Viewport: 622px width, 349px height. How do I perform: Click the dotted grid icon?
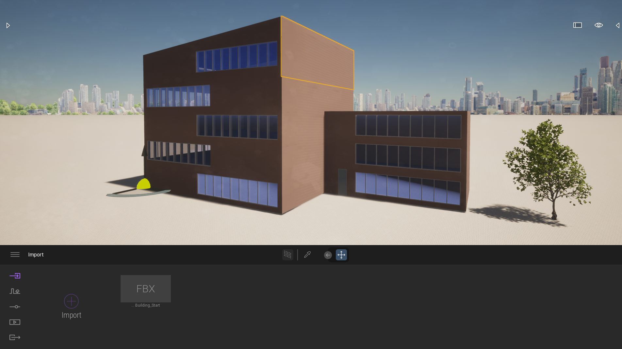coord(287,254)
